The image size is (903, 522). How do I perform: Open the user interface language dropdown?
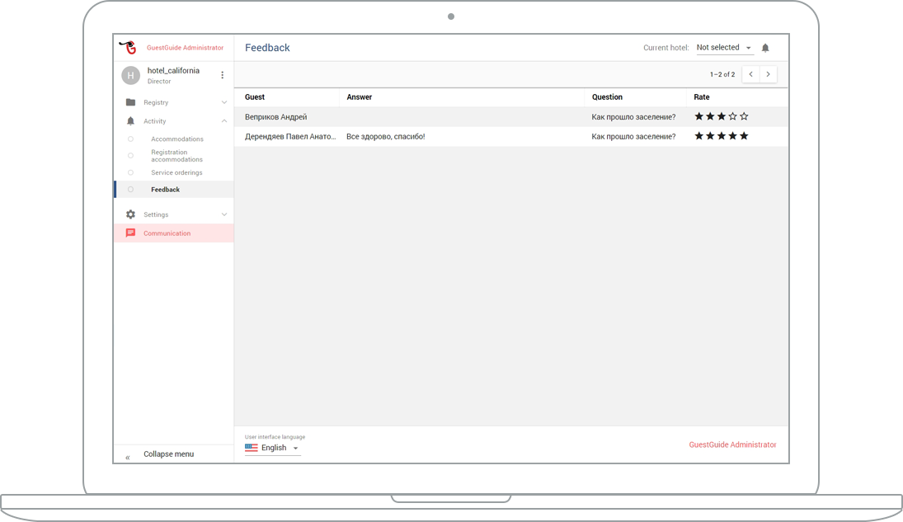pos(272,448)
